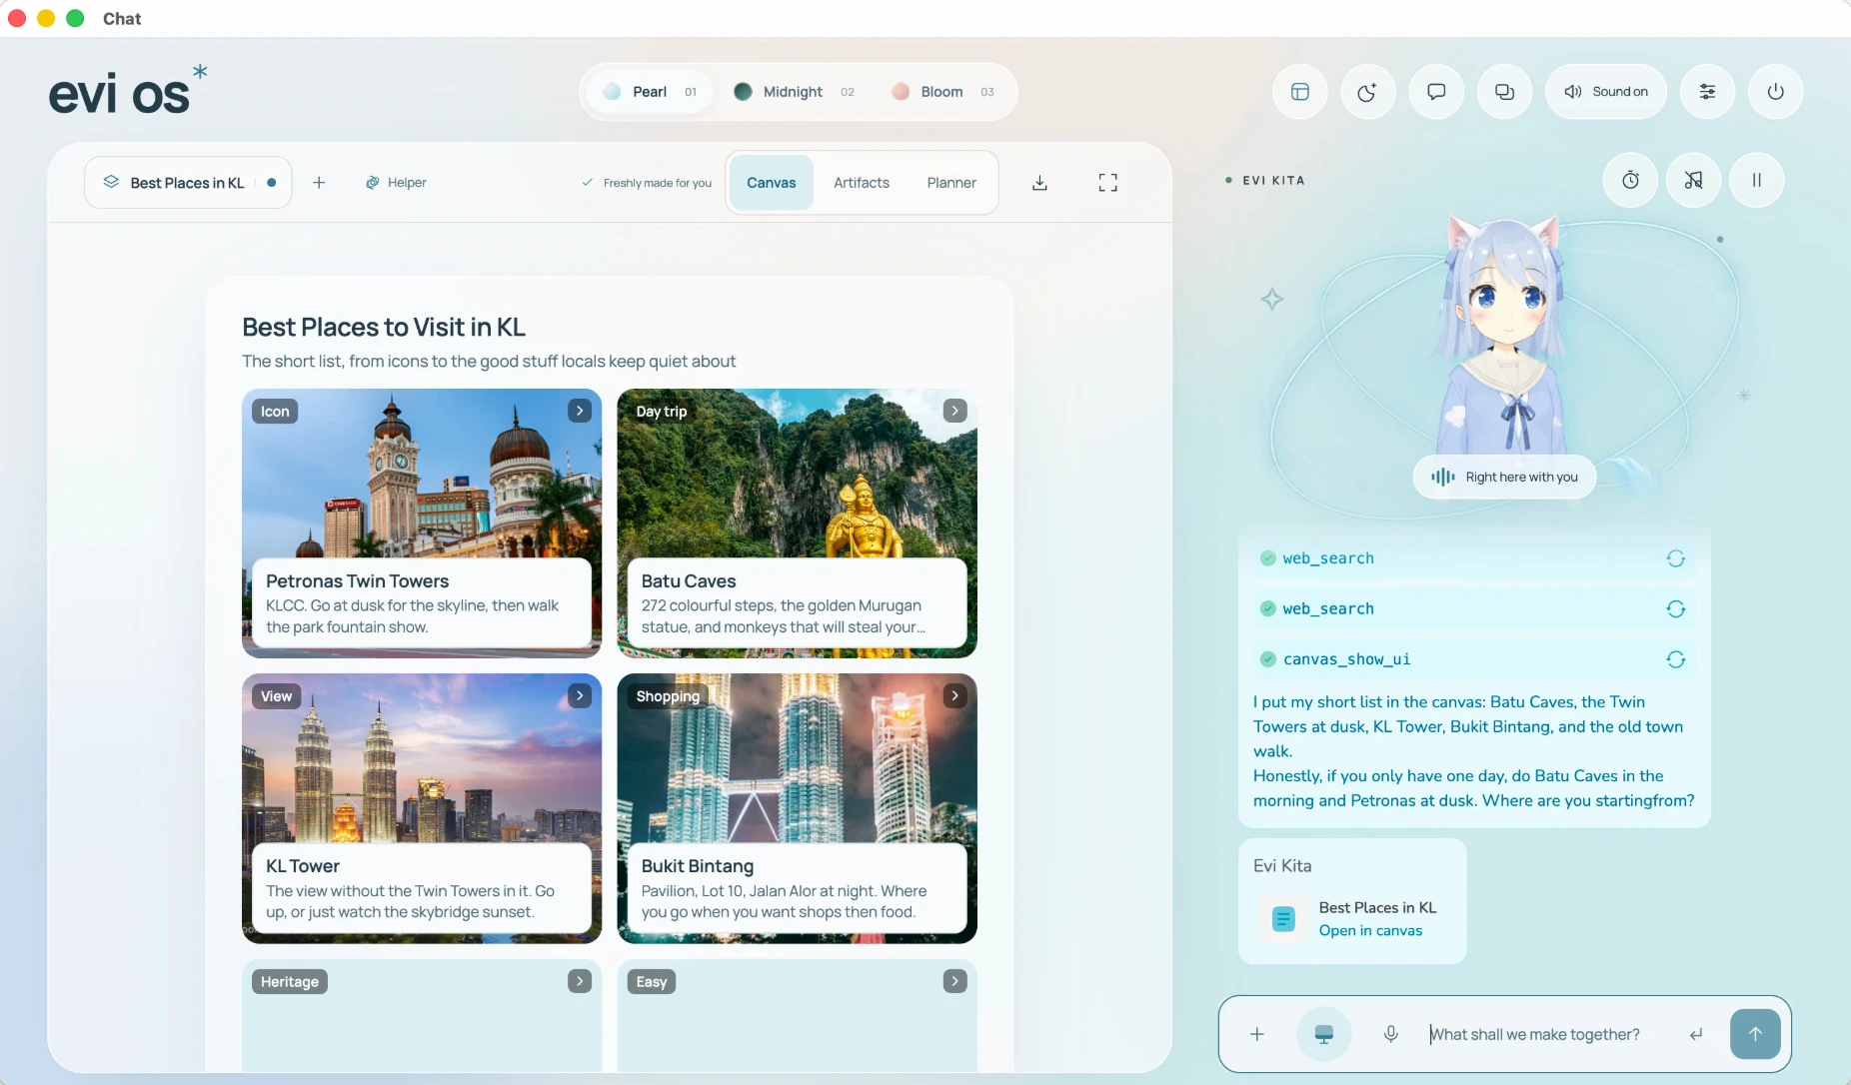The image size is (1851, 1085).
Task: Start voice input with microphone icon
Action: (x=1390, y=1034)
